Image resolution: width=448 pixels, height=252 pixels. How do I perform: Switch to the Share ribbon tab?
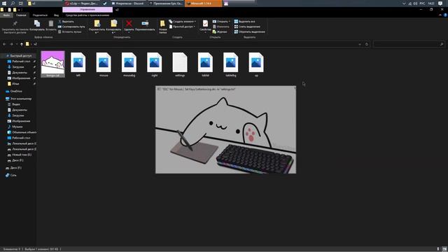point(40,15)
